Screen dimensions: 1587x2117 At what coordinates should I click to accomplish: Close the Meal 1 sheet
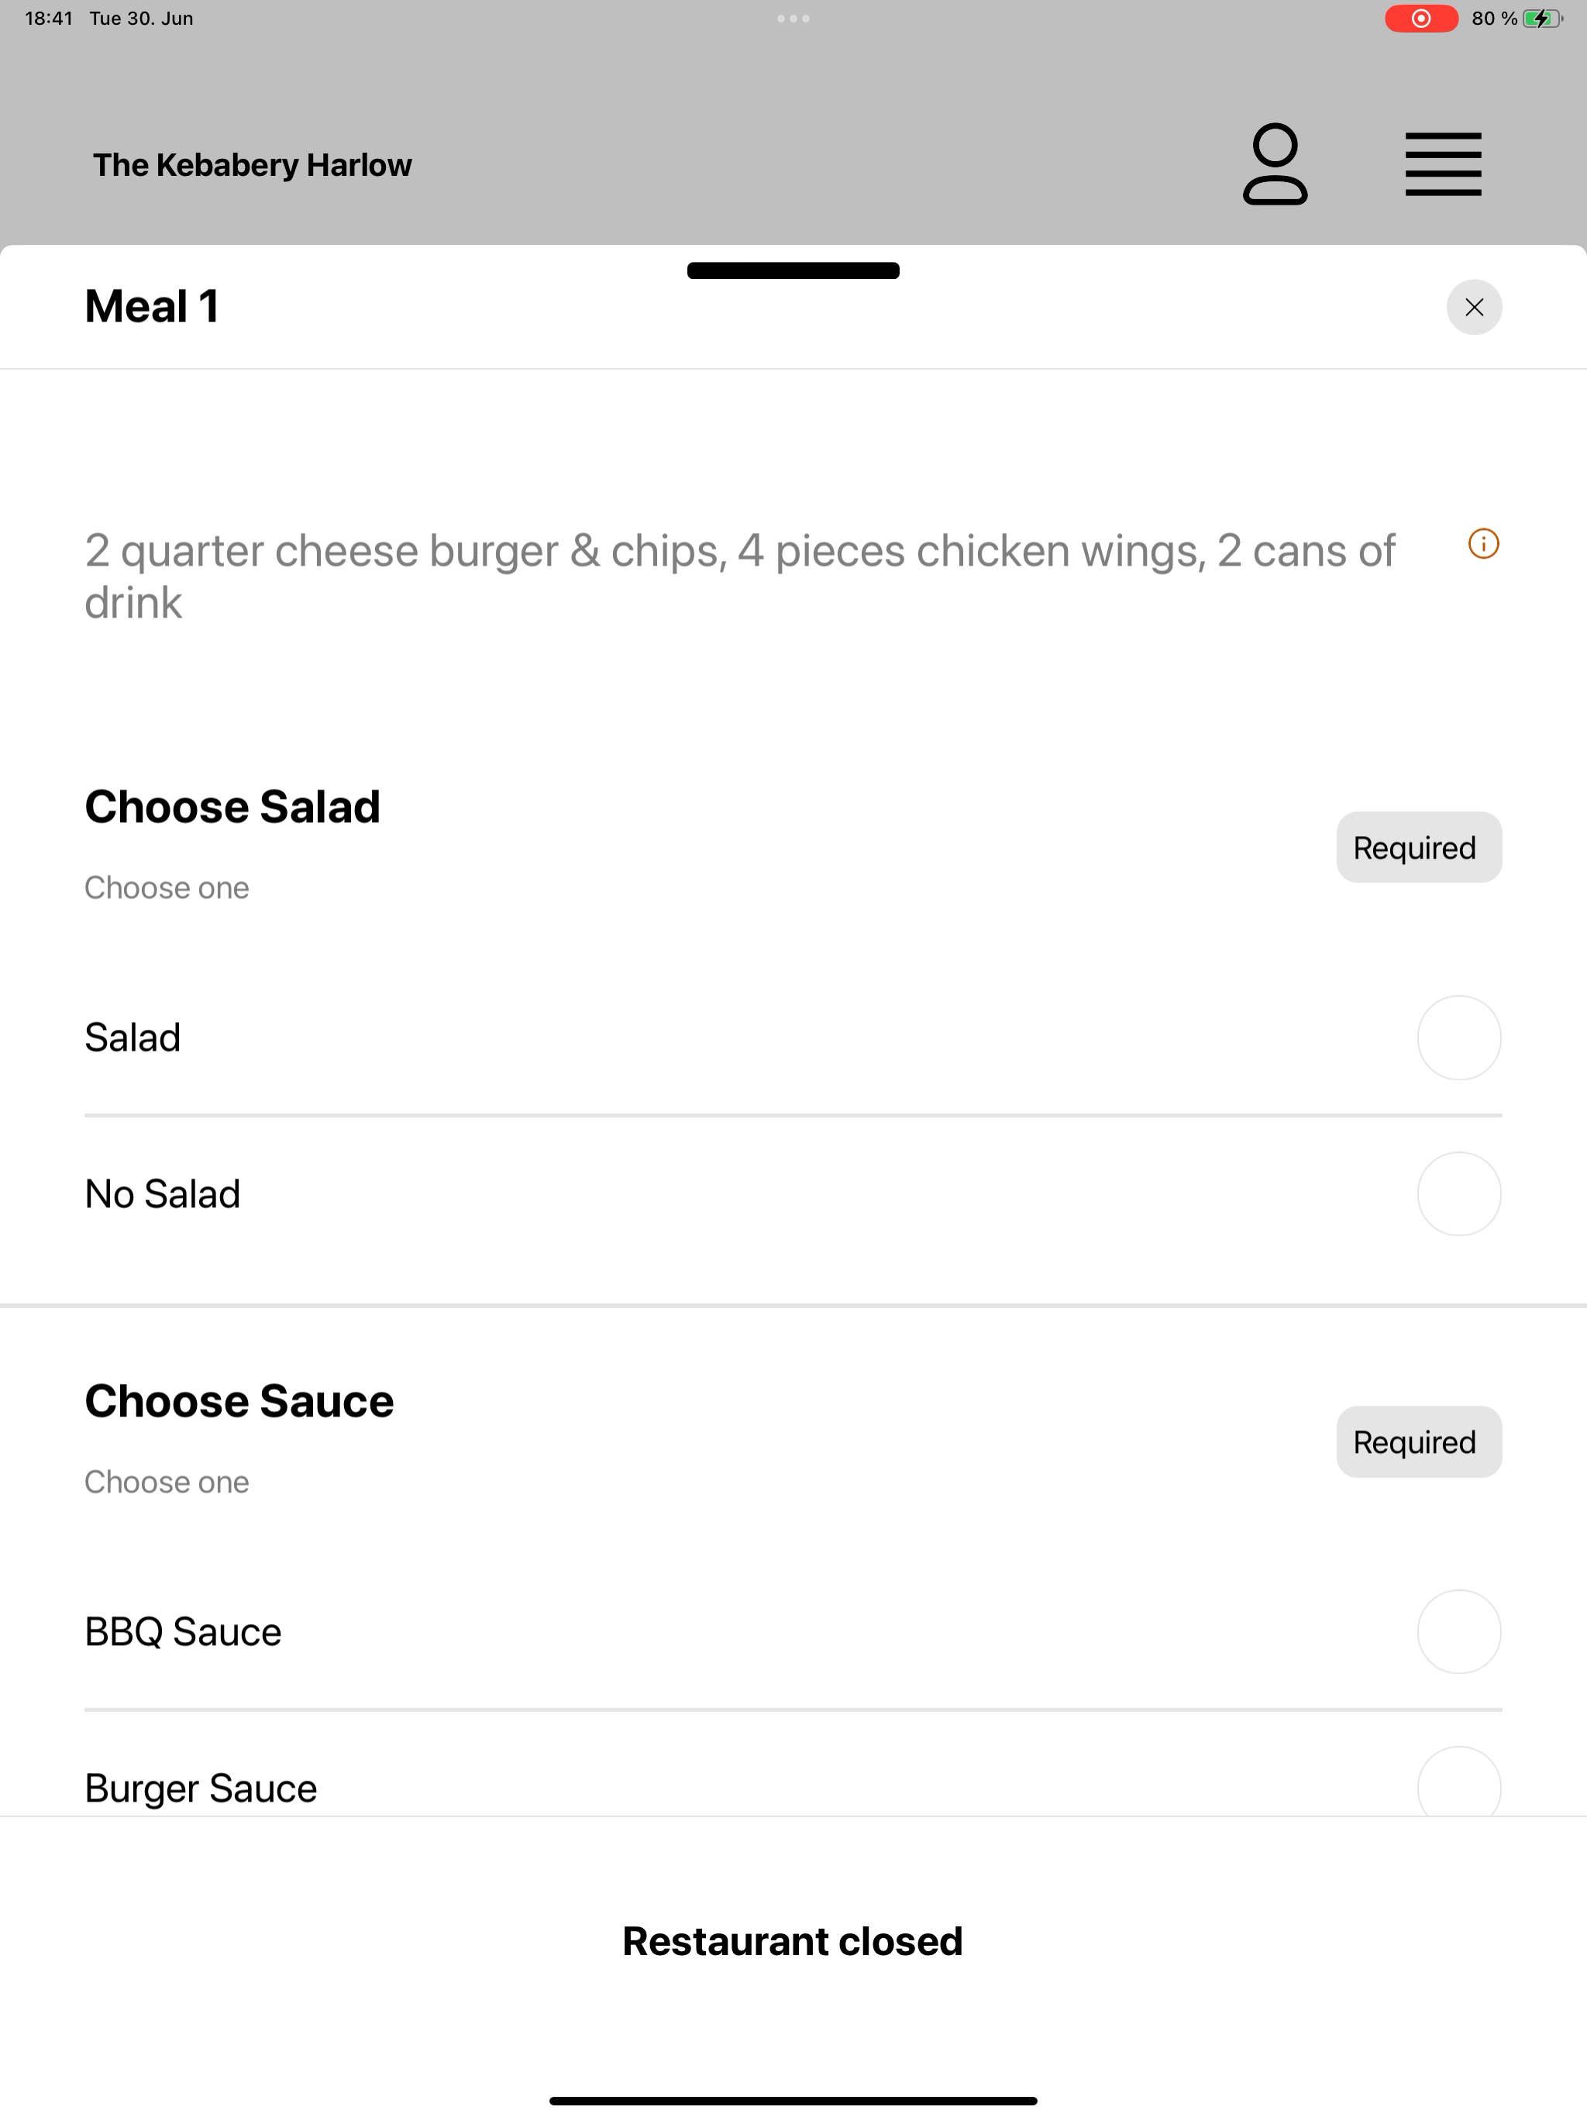1474,307
